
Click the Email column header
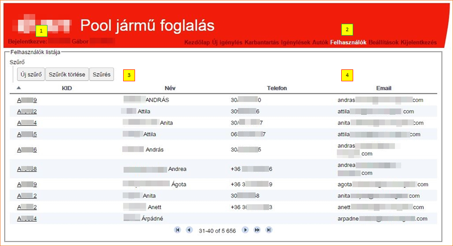[384, 88]
